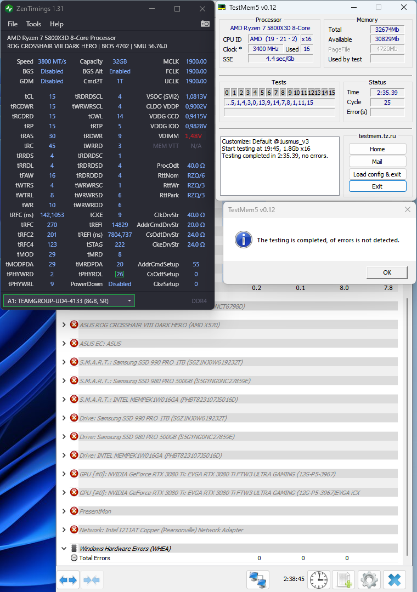Viewport: 417px width, 592px height.
Task: Expand Drive: INTEL MEMPEK1W016GA group
Action: [64, 455]
